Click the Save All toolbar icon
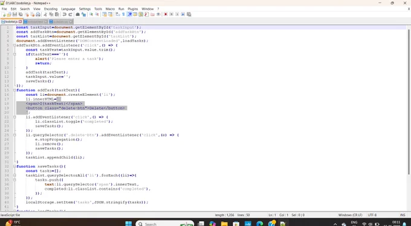411x226 pixels. coord(21,14)
